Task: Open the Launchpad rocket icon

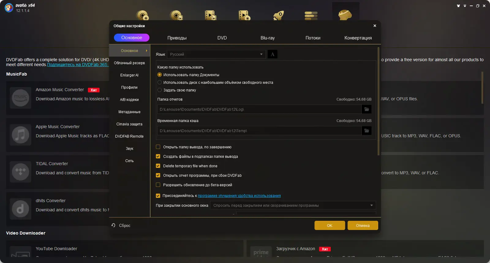Action: click(278, 15)
